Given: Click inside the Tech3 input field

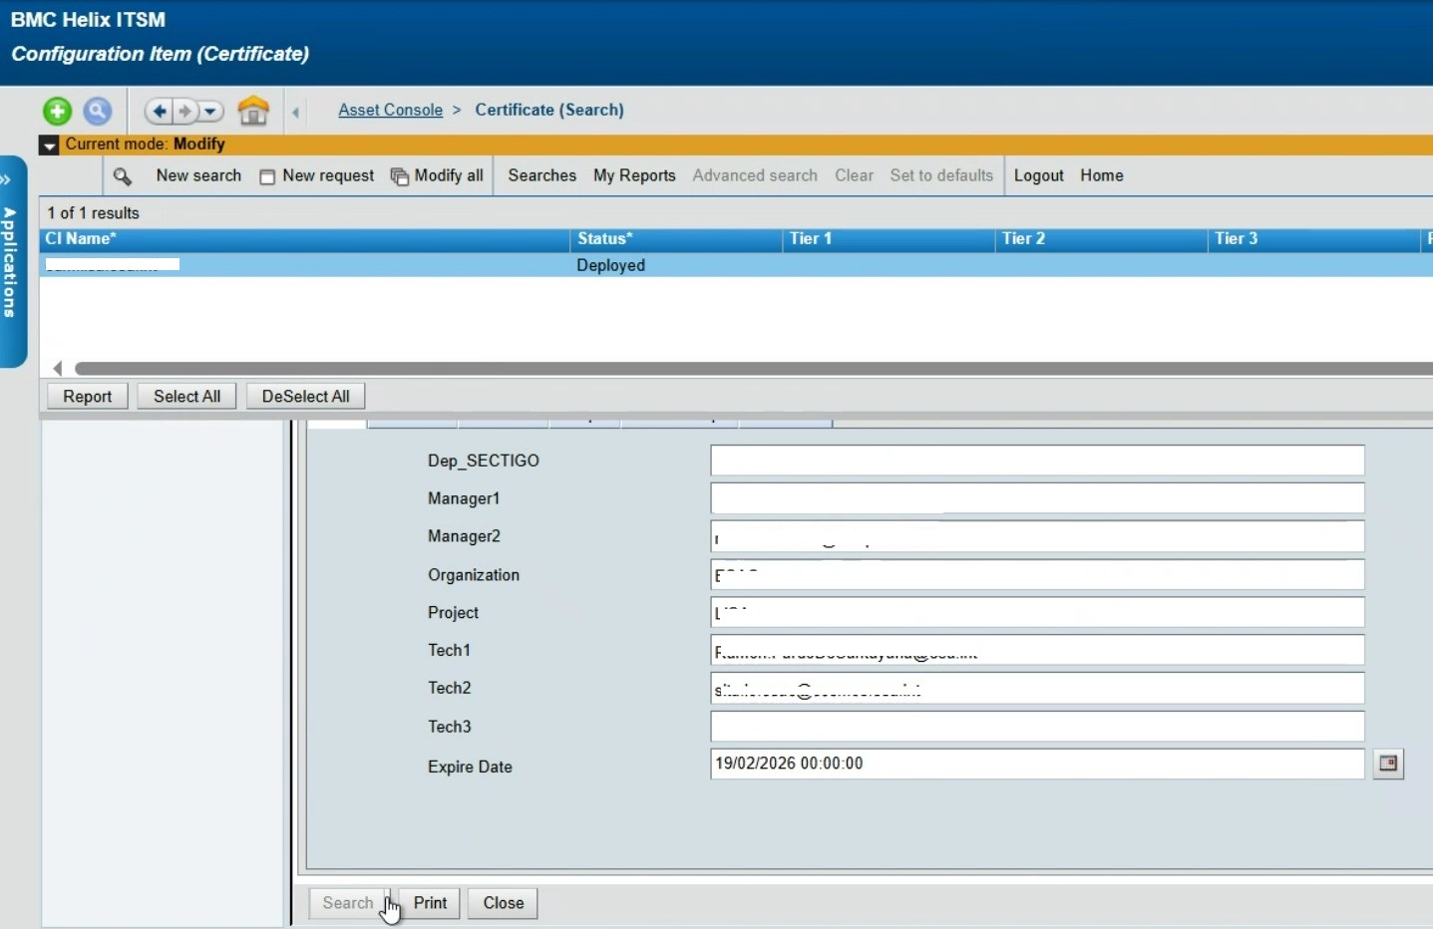Looking at the screenshot, I should (x=1036, y=727).
